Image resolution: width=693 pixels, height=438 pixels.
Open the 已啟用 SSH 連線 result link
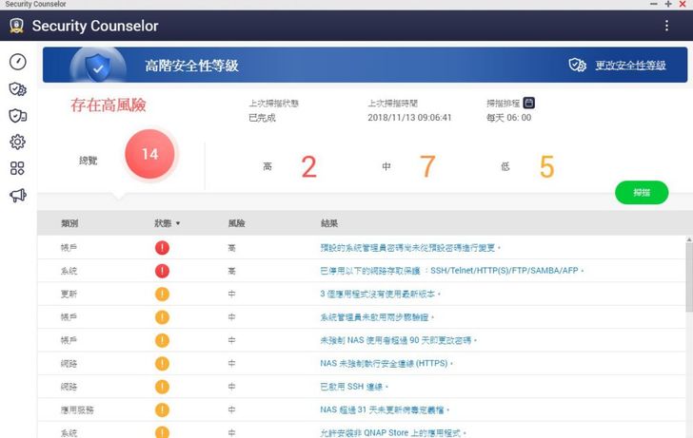(354, 387)
